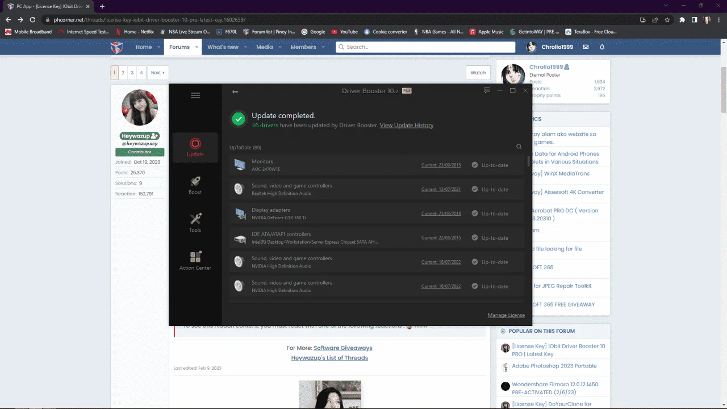Open Driver Booster feedback chat icon
Viewport: 727px width, 409px height.
pyautogui.click(x=487, y=90)
